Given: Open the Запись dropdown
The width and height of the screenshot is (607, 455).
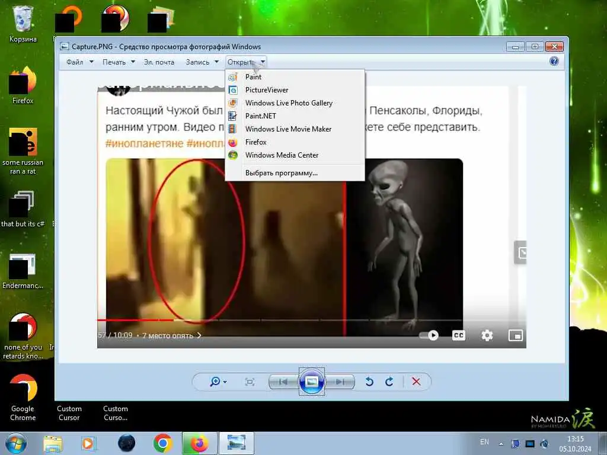Looking at the screenshot, I should [202, 62].
